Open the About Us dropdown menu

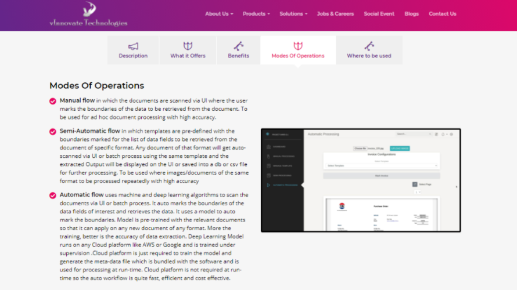(x=219, y=14)
